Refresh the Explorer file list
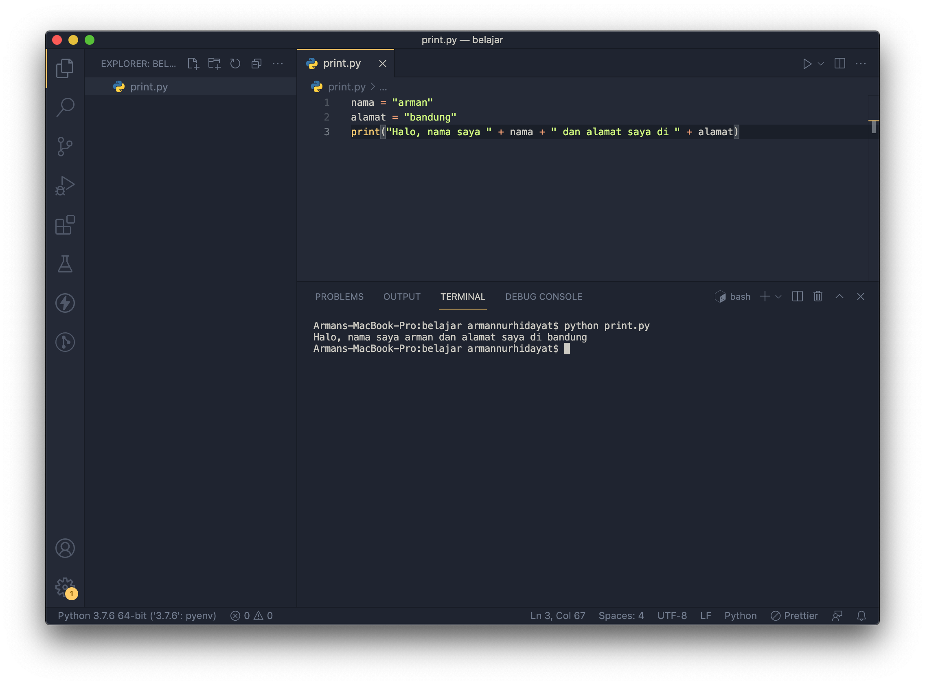Viewport: 925px width, 685px height. [x=235, y=64]
